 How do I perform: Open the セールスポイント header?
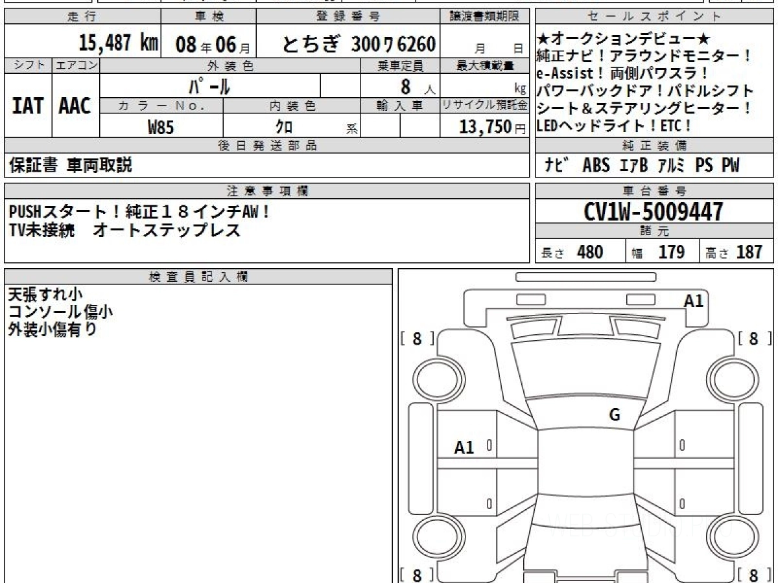[654, 17]
